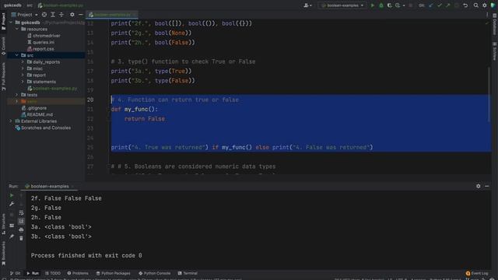Open the Python Console tab
The height and width of the screenshot is (280, 498).
(155, 273)
